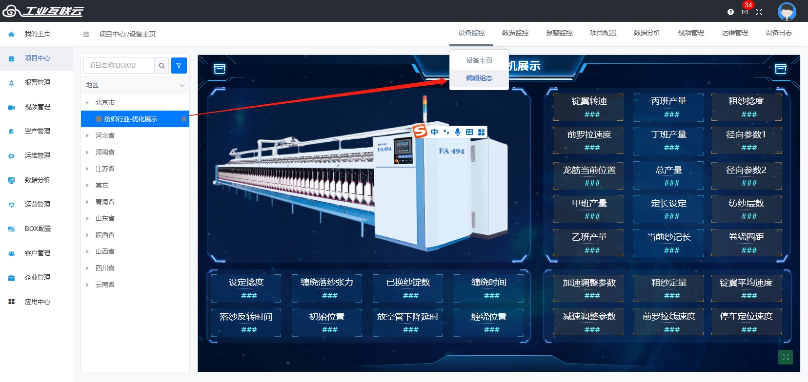Expand the 河北省 tree node
Viewport: 808px width, 382px height.
[87, 136]
